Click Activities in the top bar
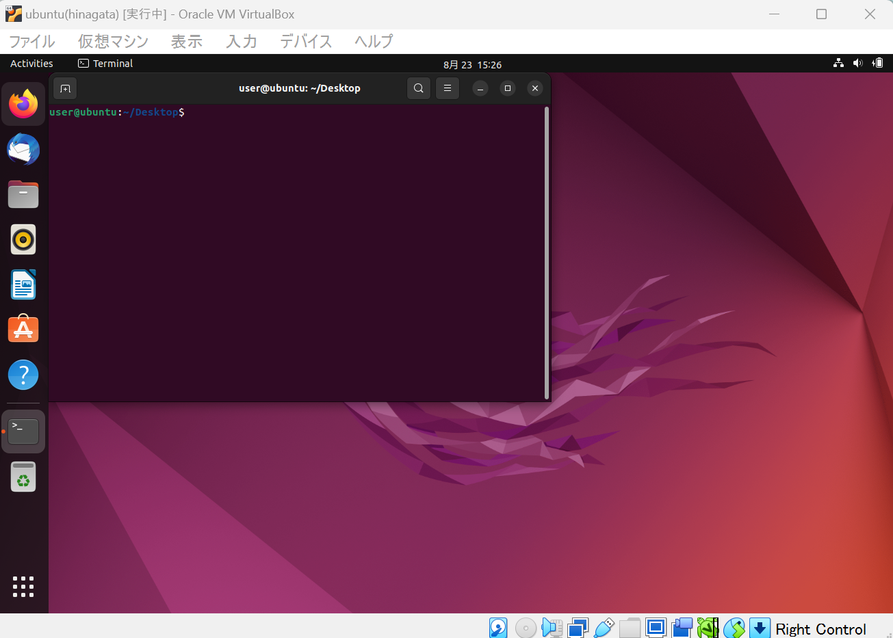The width and height of the screenshot is (893, 638). (x=31, y=63)
